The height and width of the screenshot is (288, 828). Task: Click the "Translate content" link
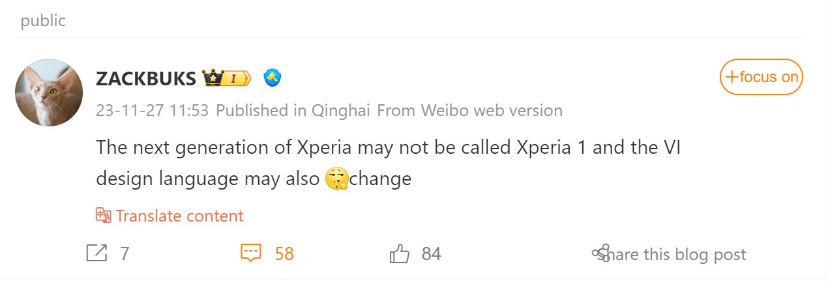(x=179, y=216)
